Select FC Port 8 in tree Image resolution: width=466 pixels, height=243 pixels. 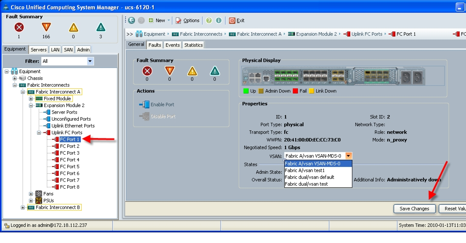click(x=69, y=187)
